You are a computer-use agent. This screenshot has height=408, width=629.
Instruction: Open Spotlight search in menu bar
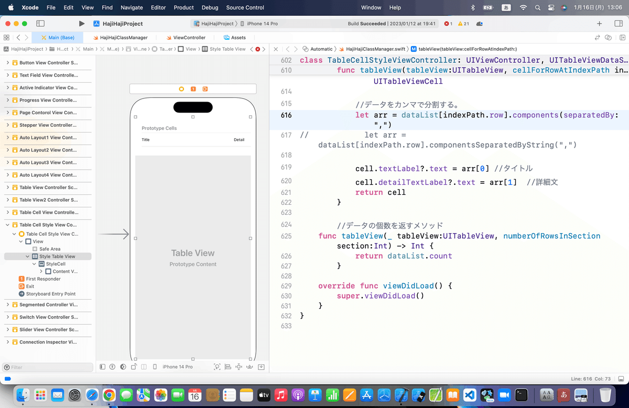click(537, 7)
